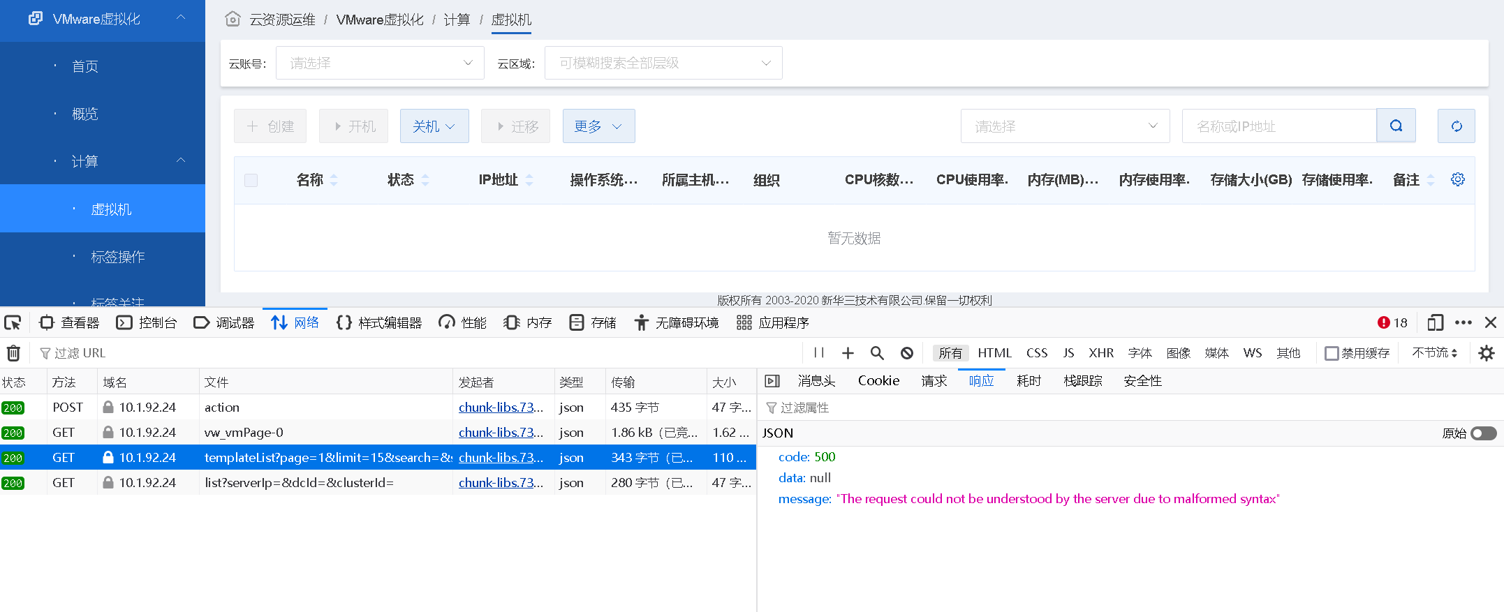Select 概览 in sidebar
Viewport: 1504px width, 612px height.
85,114
